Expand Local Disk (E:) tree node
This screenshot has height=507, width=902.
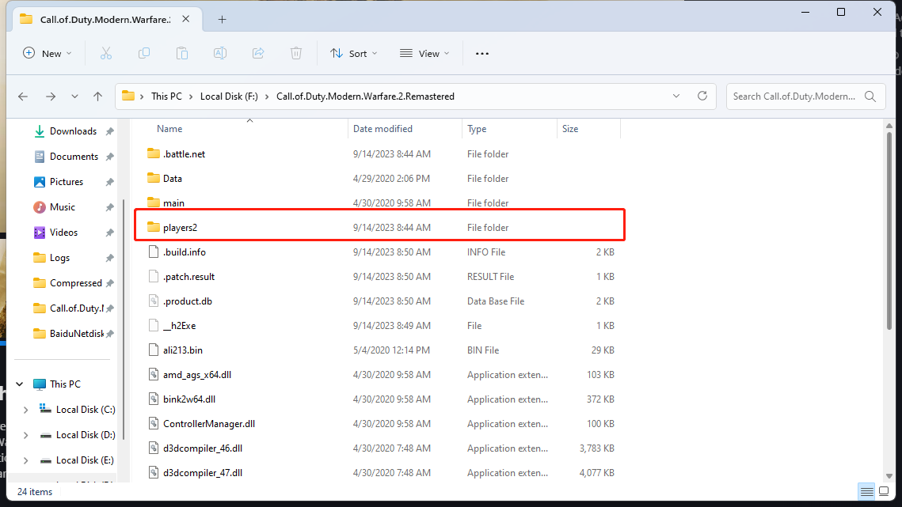click(x=25, y=460)
